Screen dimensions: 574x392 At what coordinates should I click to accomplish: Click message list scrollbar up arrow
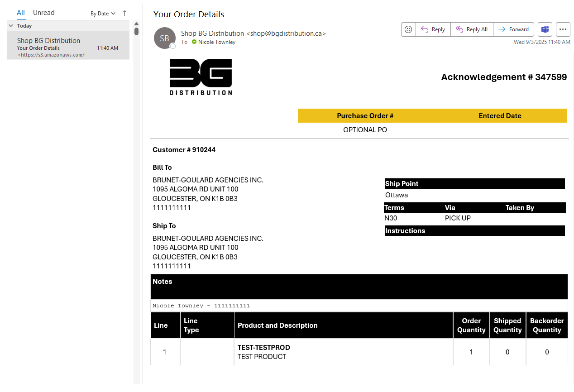136,24
